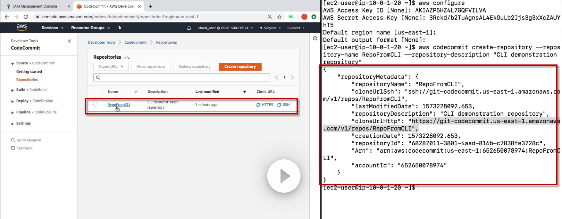Open the Services dropdown menu
Screen dimensions: 562x219
coord(53,28)
